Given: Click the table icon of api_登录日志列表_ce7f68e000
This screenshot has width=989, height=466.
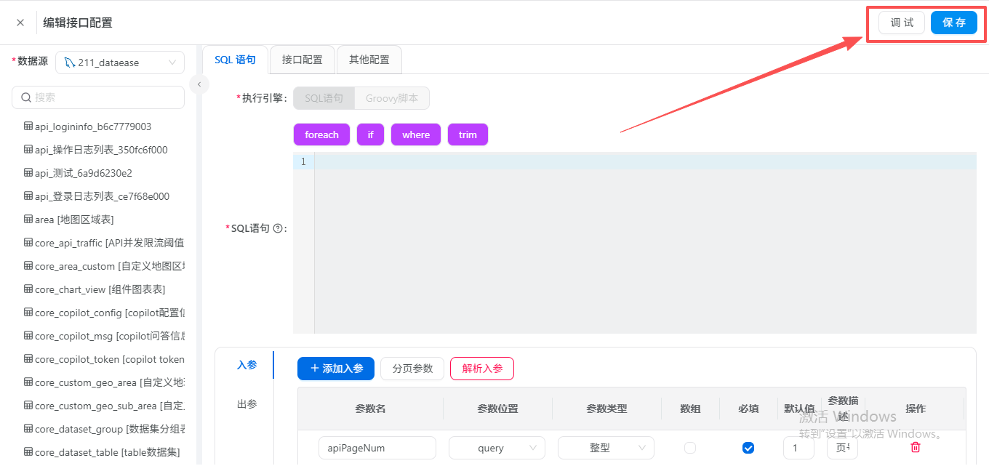Looking at the screenshot, I should (x=28, y=196).
